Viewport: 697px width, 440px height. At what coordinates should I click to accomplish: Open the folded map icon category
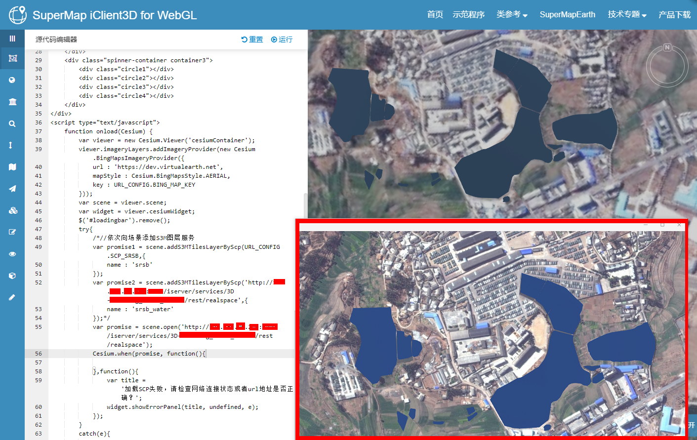point(12,167)
